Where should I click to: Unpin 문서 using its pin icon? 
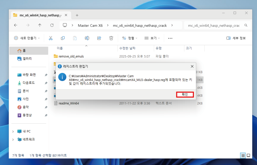click(x=46, y=91)
